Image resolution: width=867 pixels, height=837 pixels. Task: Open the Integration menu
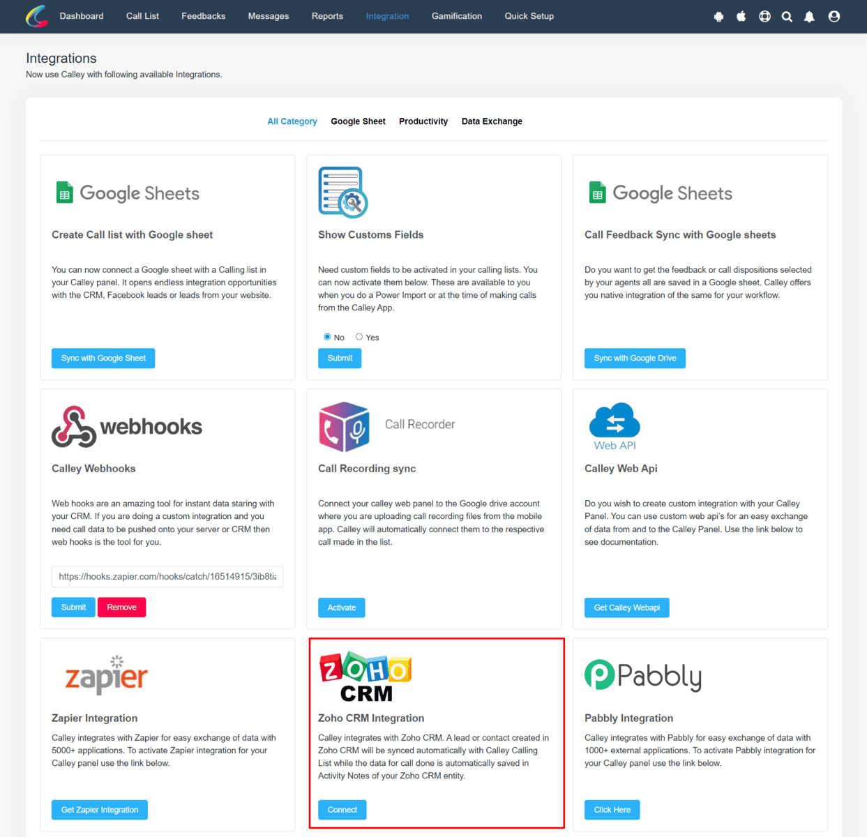click(x=387, y=16)
